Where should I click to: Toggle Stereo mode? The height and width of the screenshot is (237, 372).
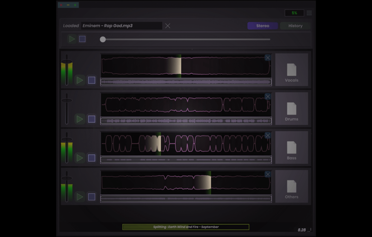click(263, 26)
